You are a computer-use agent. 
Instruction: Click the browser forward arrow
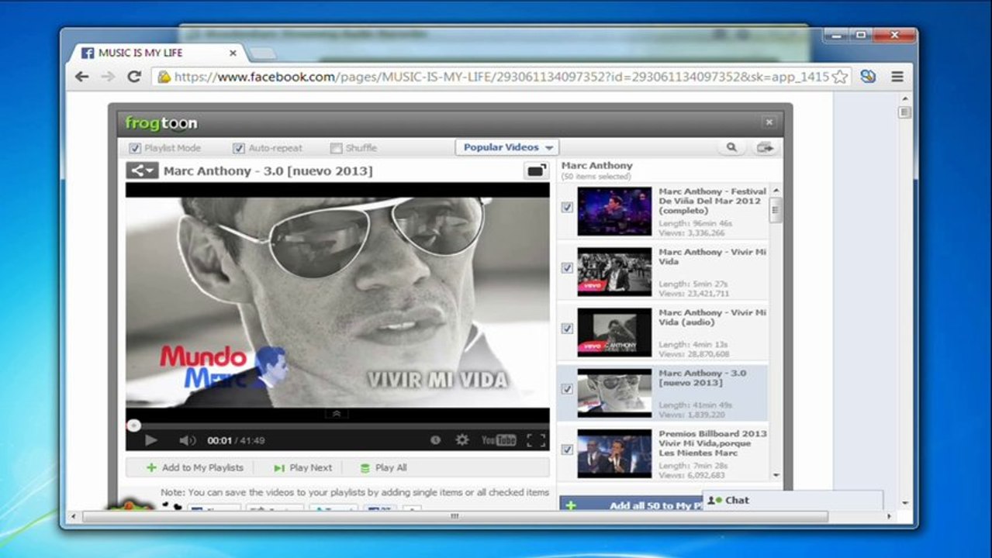click(108, 77)
